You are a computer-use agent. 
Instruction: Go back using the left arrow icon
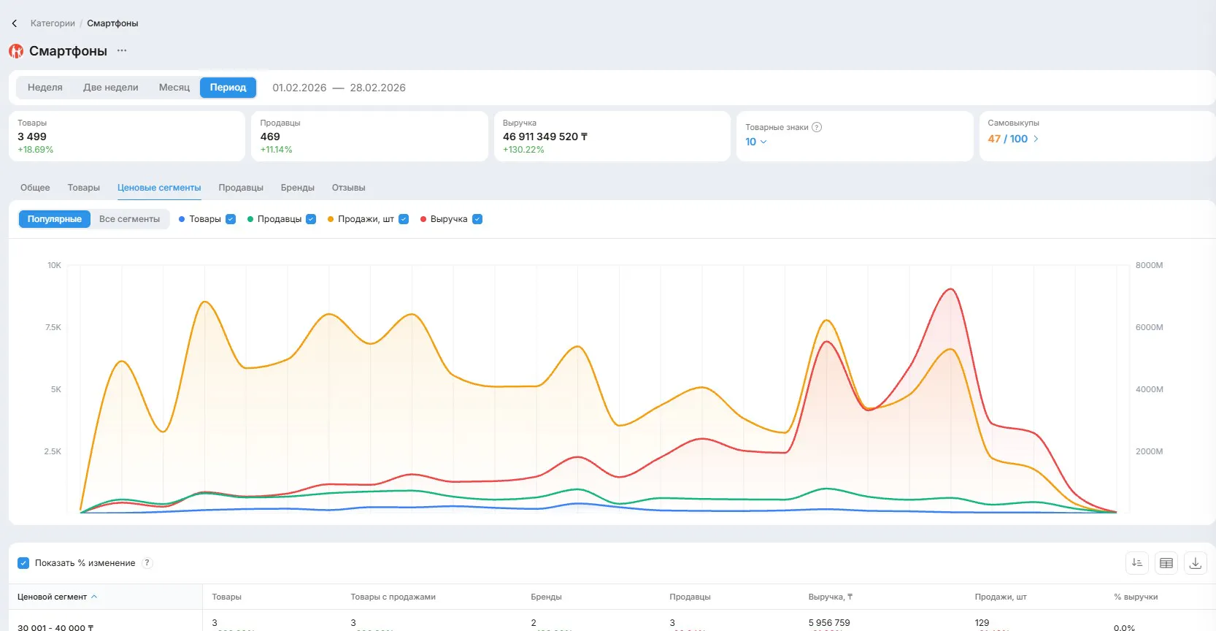(14, 23)
